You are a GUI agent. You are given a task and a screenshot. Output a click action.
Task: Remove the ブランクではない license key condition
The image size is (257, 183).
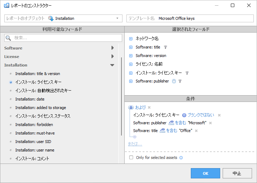(219, 115)
